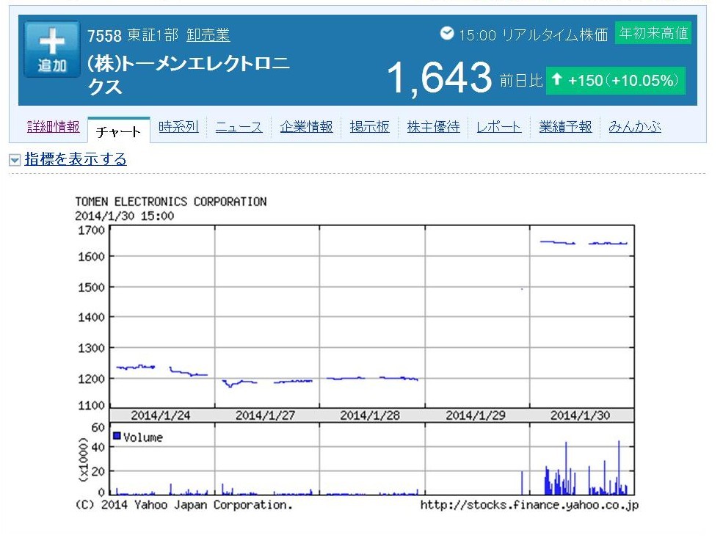
Task: Click the +150（+10.05%） change badge
Action: pos(616,80)
